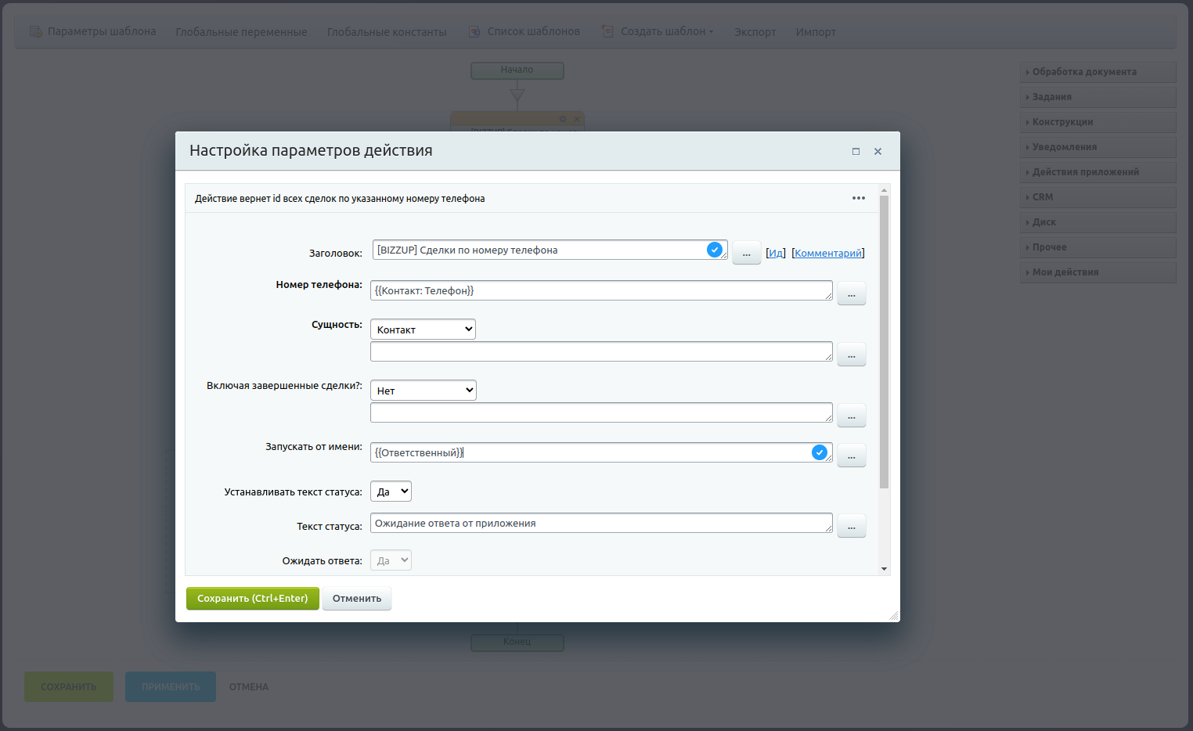Open the Глобальные переменные menu item
The height and width of the screenshot is (731, 1193).
click(241, 32)
